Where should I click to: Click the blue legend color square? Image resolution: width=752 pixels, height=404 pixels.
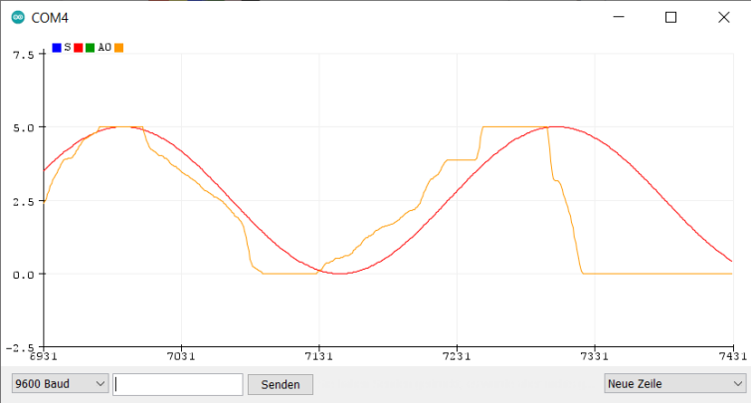pos(57,47)
